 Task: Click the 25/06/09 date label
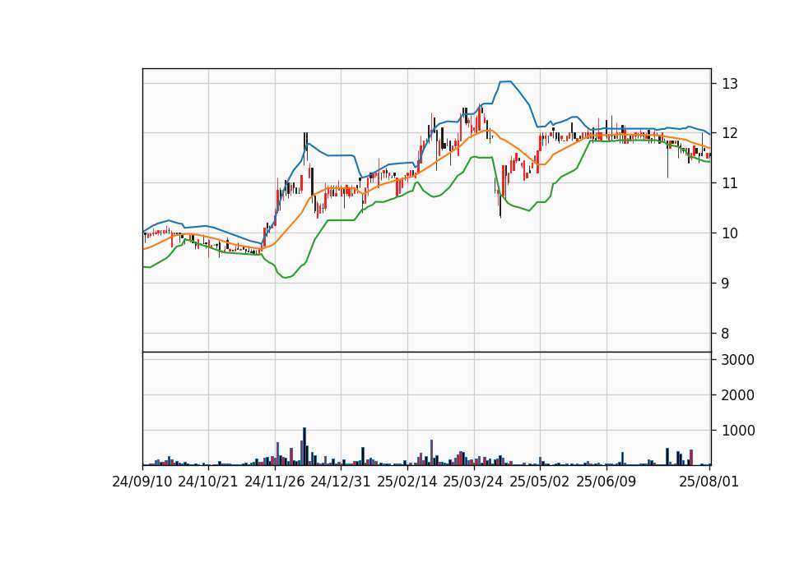click(606, 482)
